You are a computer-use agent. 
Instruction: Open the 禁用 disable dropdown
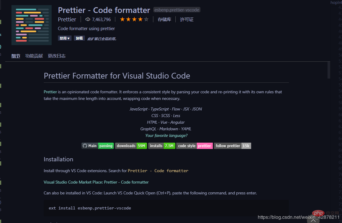click(65, 38)
